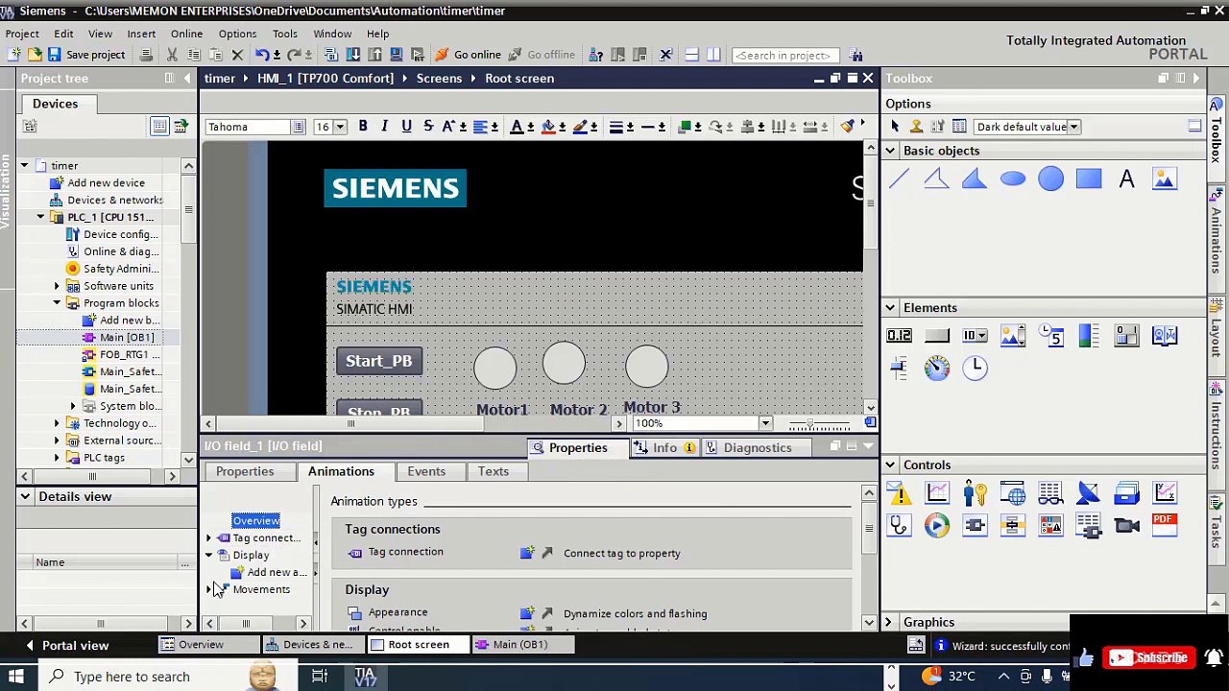This screenshot has width=1229, height=691.
Task: Open the 100% zoom dropdown
Action: click(765, 423)
